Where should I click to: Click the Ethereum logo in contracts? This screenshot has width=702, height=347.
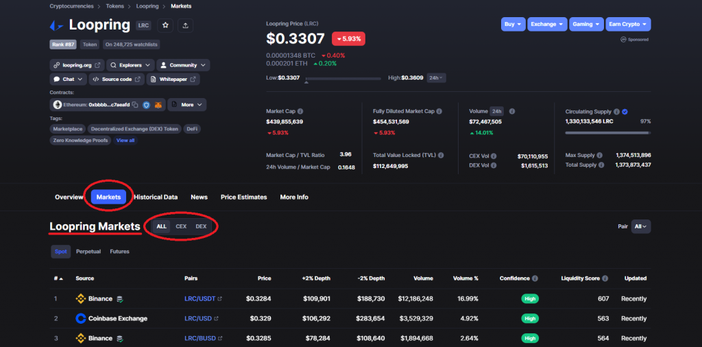tap(58, 105)
